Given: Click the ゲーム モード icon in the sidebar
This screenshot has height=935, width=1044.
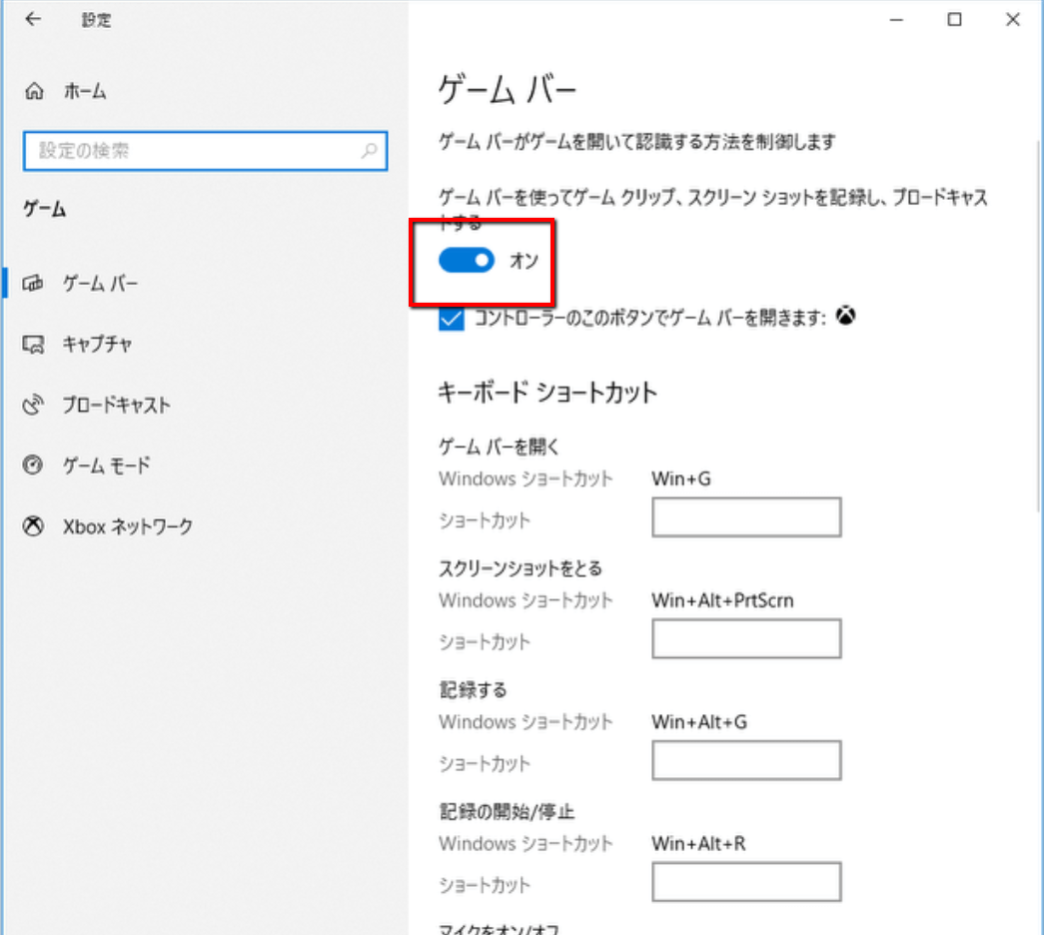Looking at the screenshot, I should tap(34, 466).
